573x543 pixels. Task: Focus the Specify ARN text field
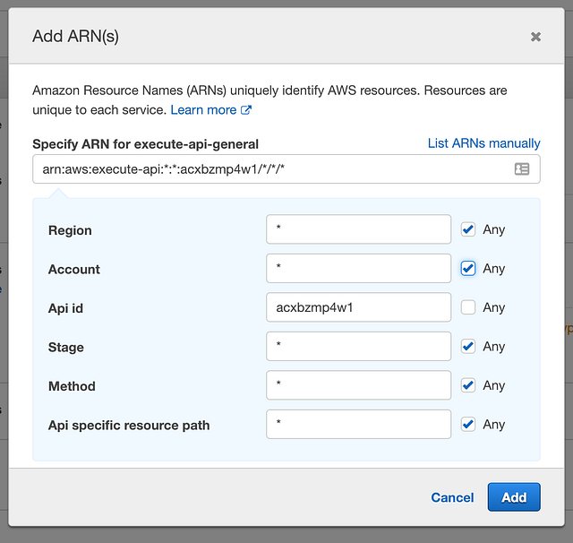269,169
